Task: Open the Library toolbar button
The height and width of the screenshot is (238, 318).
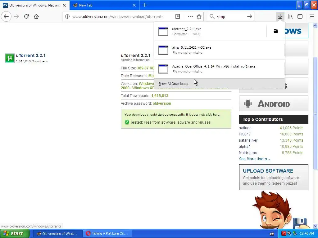Action: (x=290, y=16)
